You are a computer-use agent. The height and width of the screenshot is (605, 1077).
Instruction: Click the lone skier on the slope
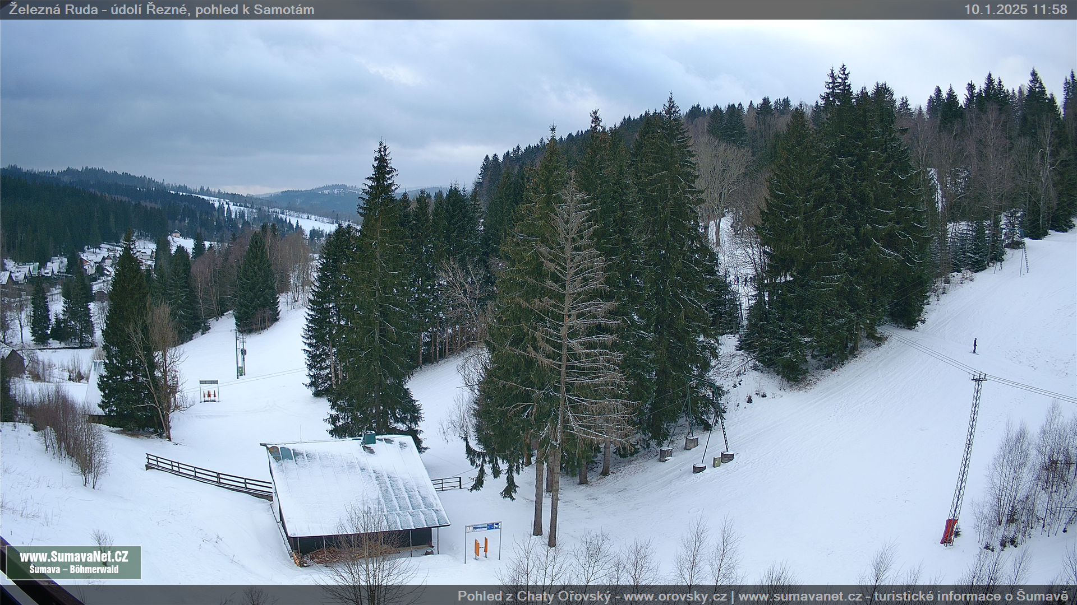coord(975,346)
